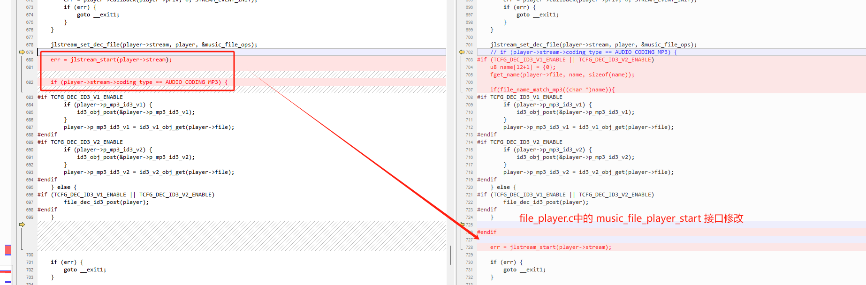Click 'id3_obj_post(&player->p_mp3_id3_v2);' in right pane
This screenshot has height=285, width=866.
576,157
